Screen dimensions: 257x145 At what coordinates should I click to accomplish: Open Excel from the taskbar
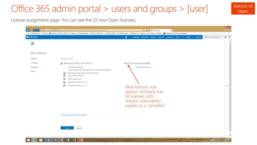[x=74, y=140]
